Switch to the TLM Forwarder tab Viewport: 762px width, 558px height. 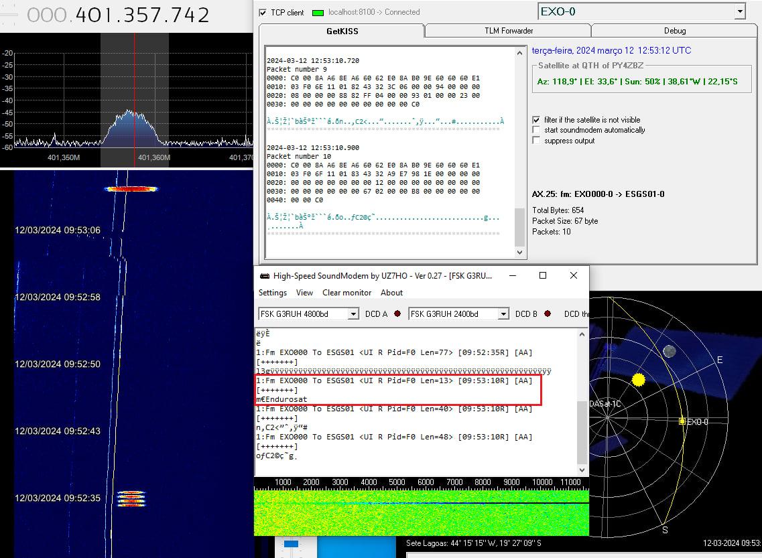tap(508, 31)
